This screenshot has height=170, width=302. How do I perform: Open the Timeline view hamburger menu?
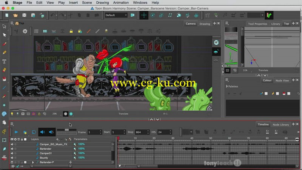12,124
